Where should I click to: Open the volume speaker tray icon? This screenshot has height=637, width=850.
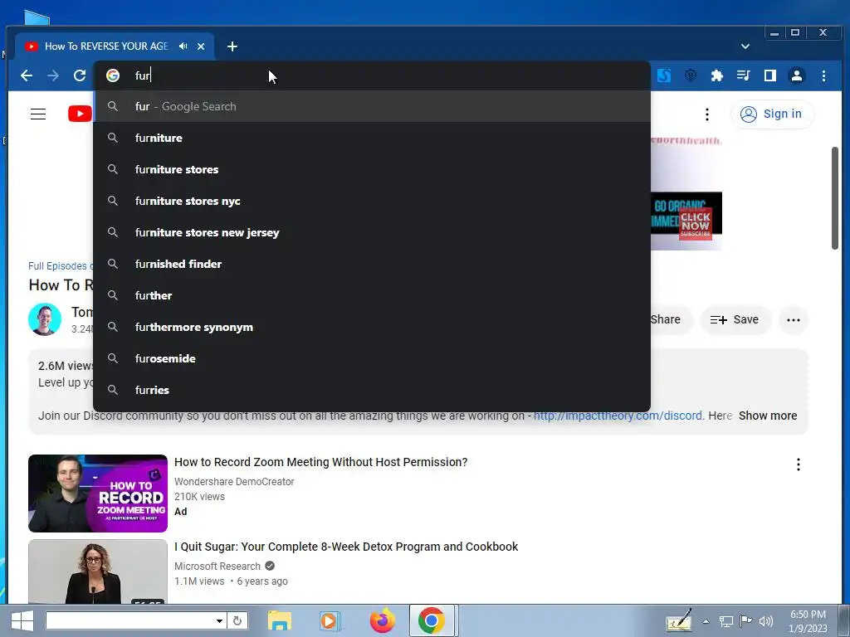[x=766, y=621]
